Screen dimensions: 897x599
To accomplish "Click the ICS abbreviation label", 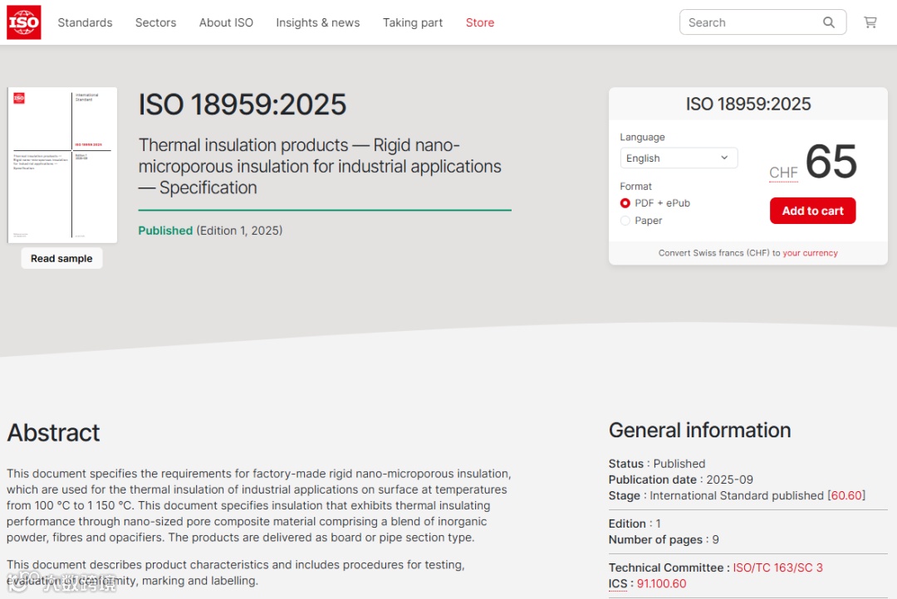I will point(618,583).
